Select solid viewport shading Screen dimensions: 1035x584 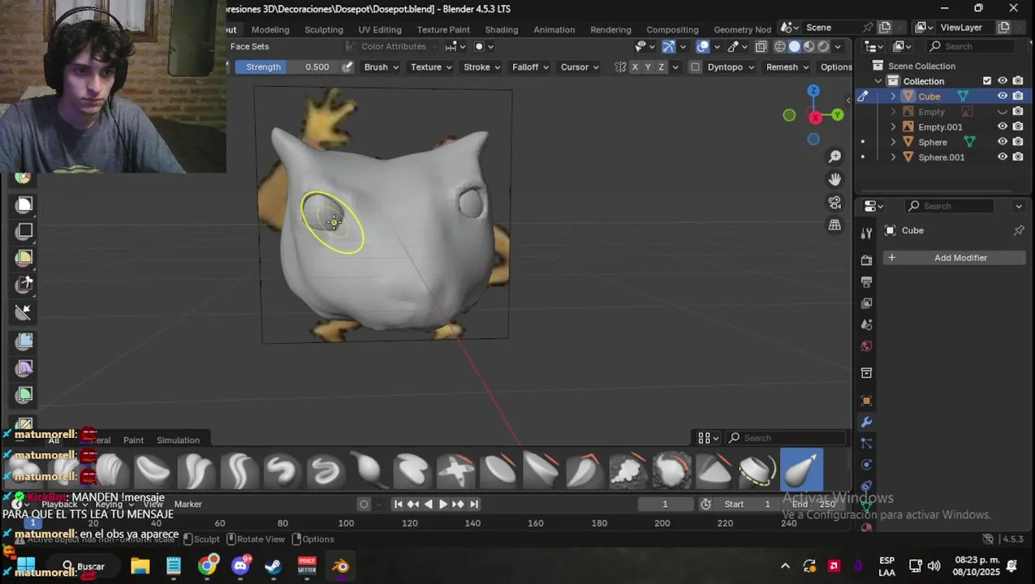tap(795, 46)
